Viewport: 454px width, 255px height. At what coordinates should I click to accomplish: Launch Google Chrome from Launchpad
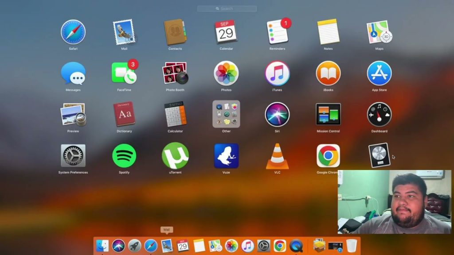click(x=328, y=156)
